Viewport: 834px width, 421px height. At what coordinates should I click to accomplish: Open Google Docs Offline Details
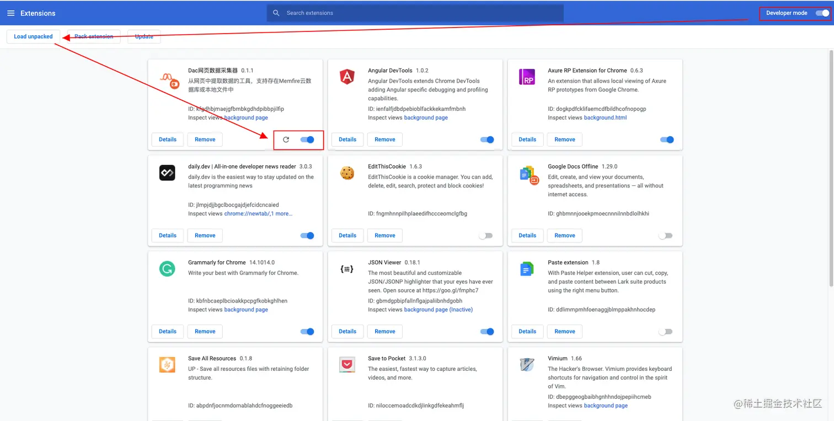pyautogui.click(x=527, y=235)
